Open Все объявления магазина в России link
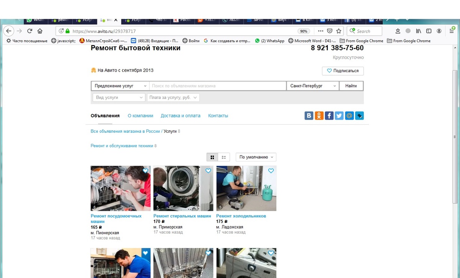The height and width of the screenshot is (278, 460). 125,131
